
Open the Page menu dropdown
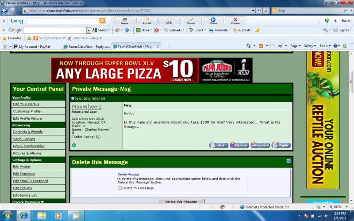coord(296,46)
